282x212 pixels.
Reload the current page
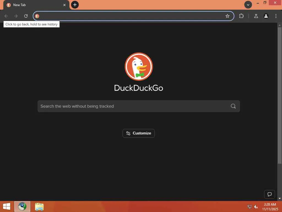pyautogui.click(x=26, y=16)
